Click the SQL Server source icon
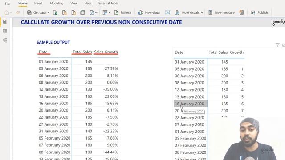The height and width of the screenshot is (160, 285). pos(73,12)
